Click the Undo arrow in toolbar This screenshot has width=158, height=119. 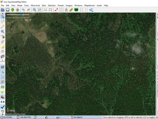(x=23, y=10)
